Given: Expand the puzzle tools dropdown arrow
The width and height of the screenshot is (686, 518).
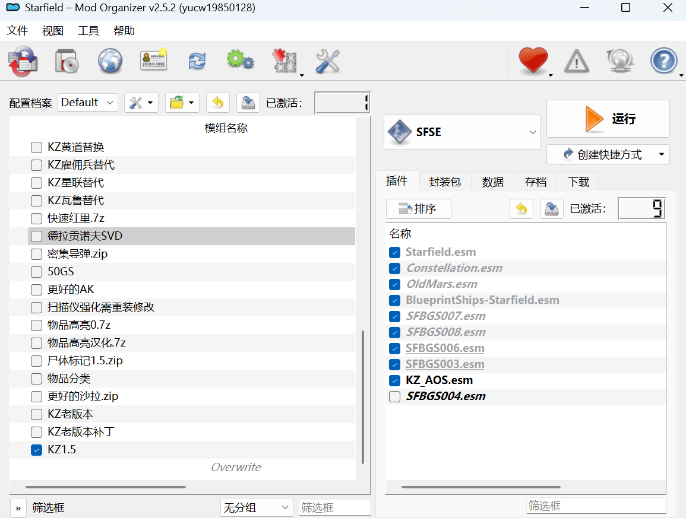Looking at the screenshot, I should pos(302,75).
